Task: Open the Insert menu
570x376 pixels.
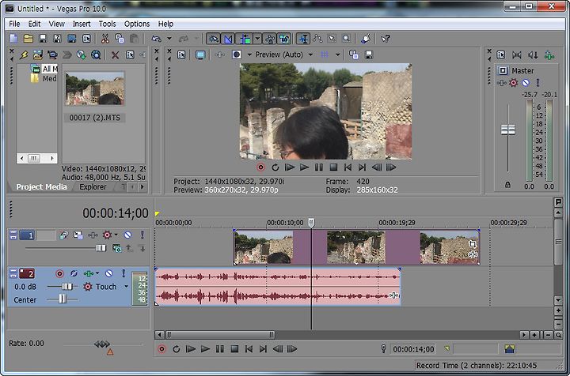Action: [82, 24]
